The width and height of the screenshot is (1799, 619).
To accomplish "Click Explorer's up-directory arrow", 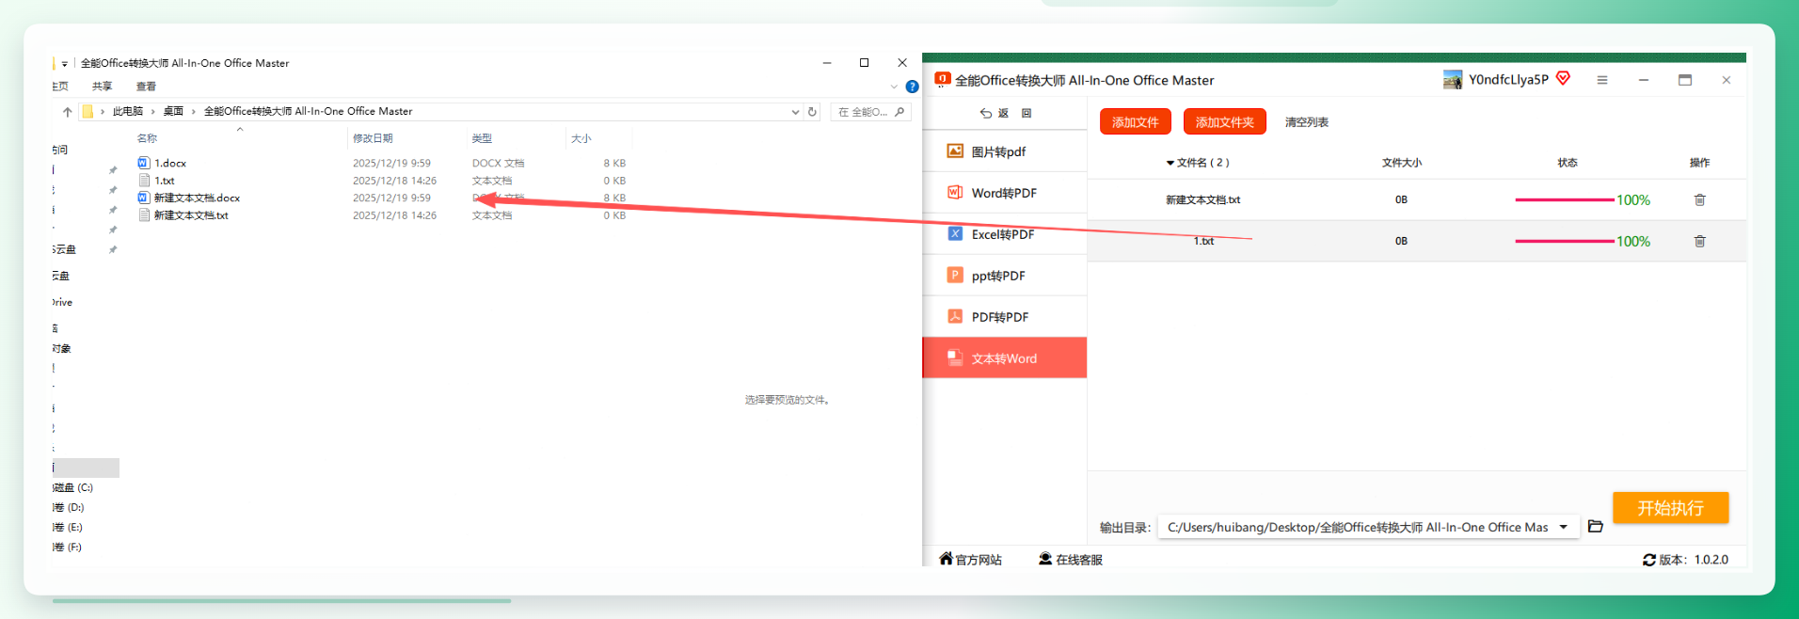I will (x=67, y=111).
